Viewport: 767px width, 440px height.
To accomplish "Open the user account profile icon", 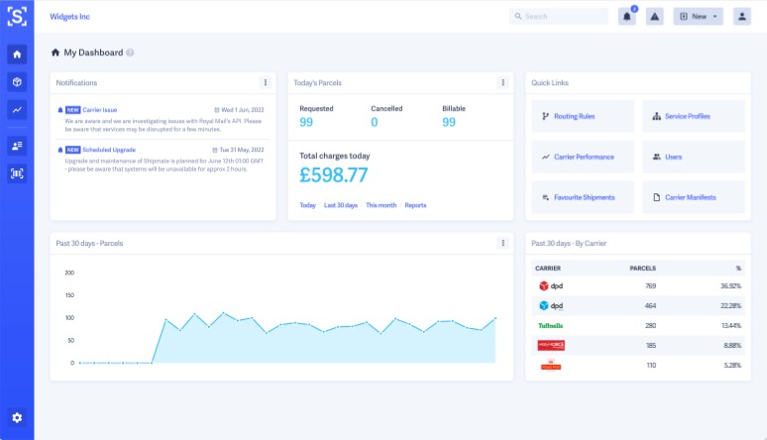I will coord(740,17).
